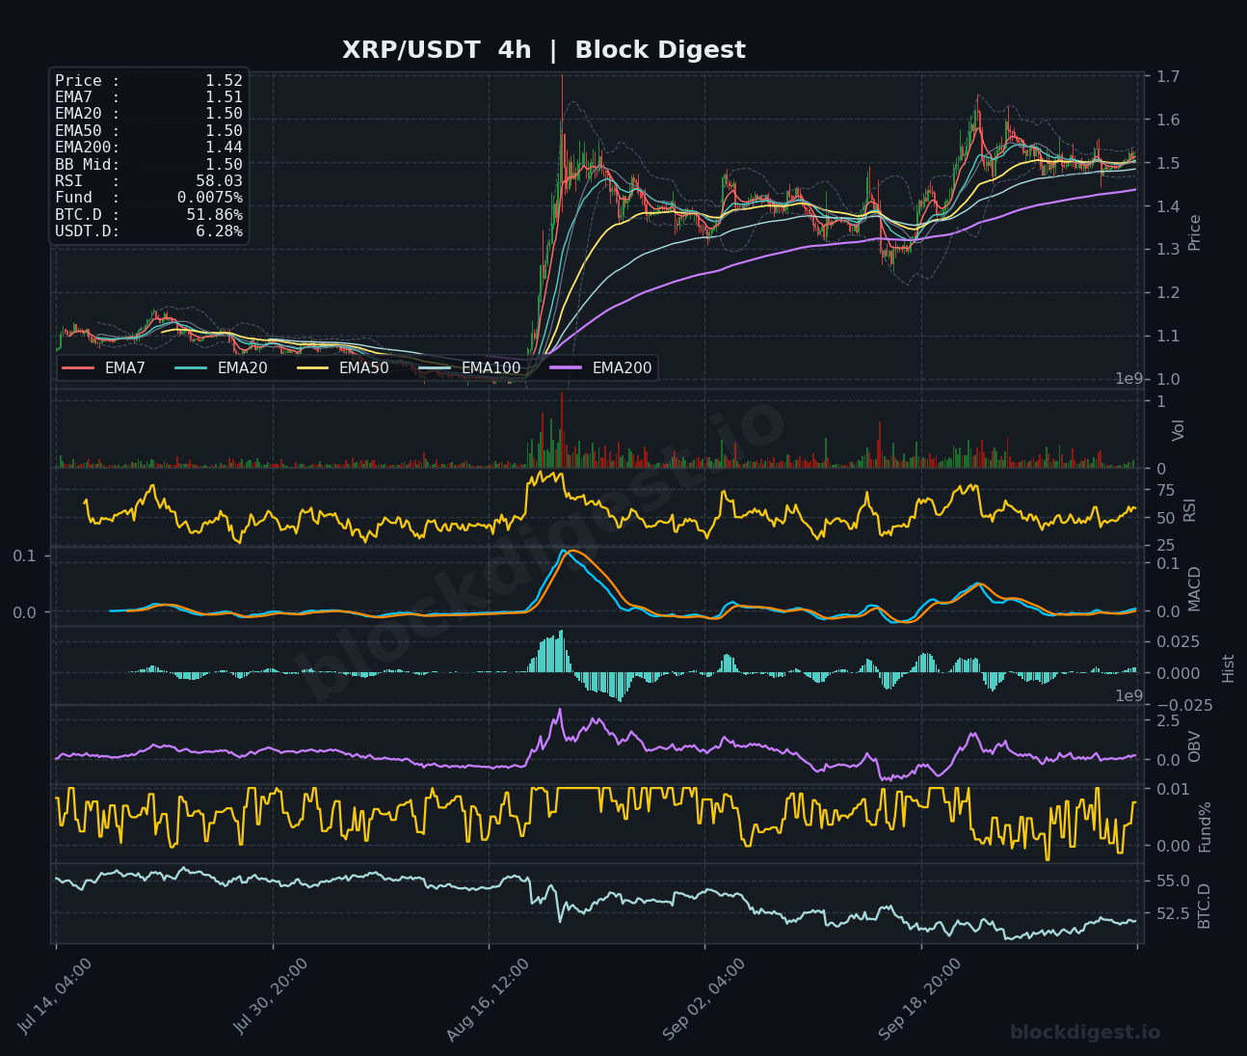Screen dimensions: 1247x1056
Task: Click the "Sep 02, 04:00" date tick
Action: (x=704, y=998)
